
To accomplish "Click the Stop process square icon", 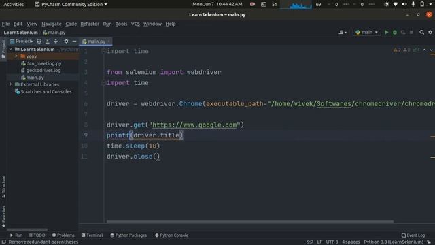I will (x=411, y=33).
